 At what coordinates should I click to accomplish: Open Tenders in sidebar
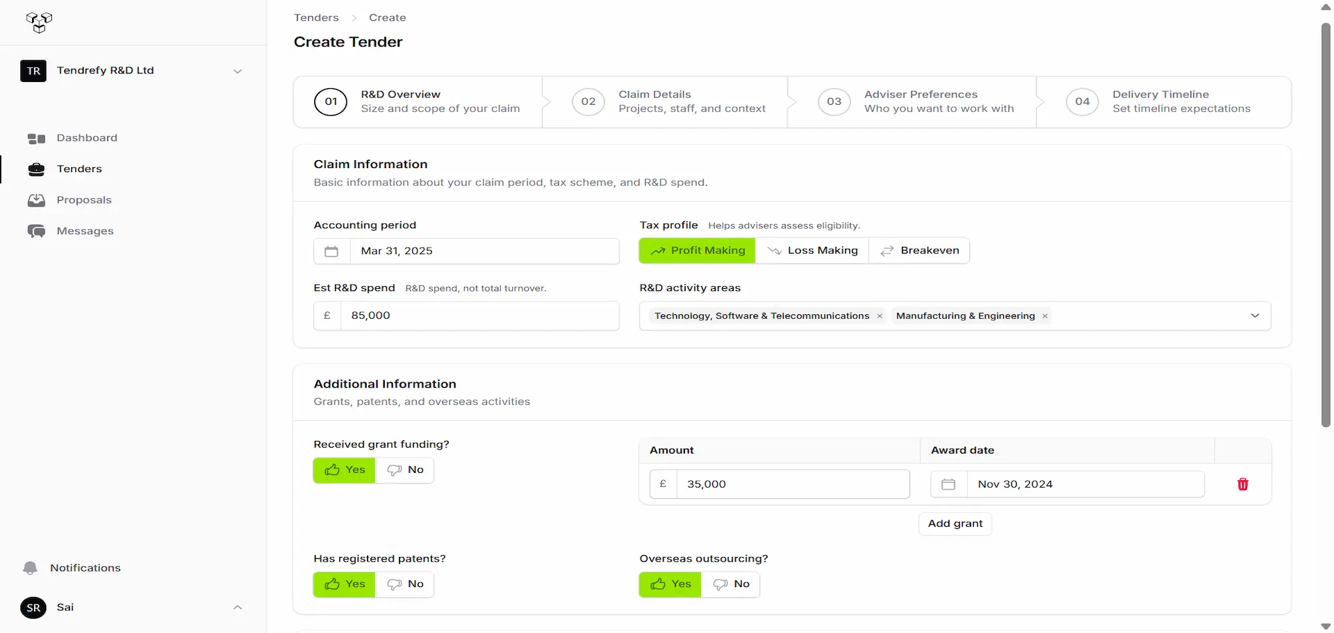point(79,169)
